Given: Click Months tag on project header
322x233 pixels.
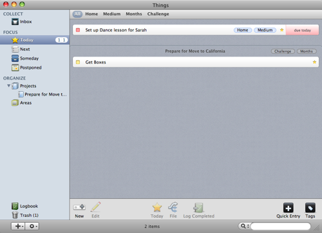Looking at the screenshot, I should click(x=307, y=51).
